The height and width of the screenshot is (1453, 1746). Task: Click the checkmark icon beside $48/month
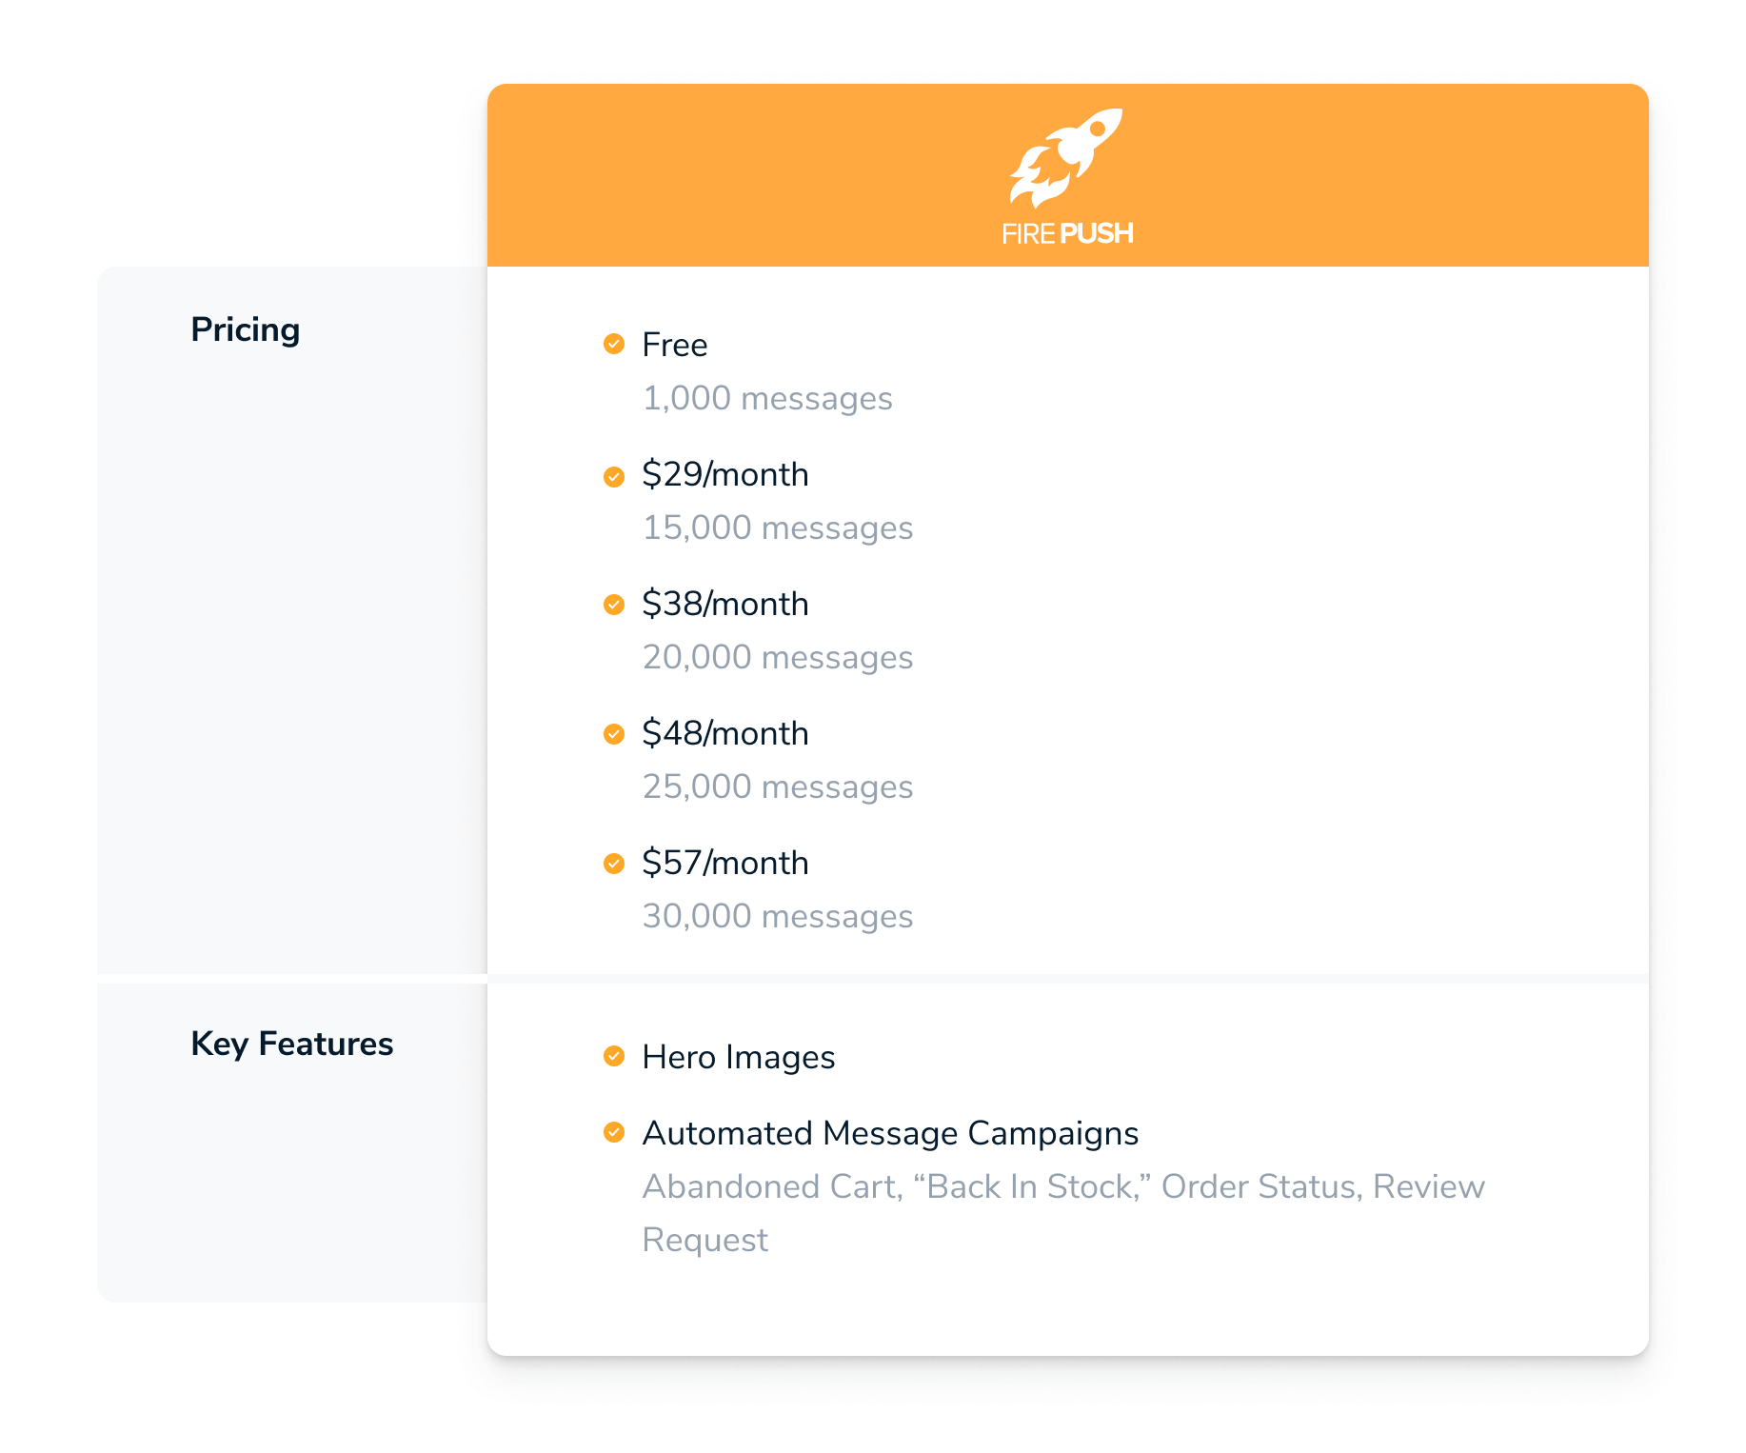614,734
